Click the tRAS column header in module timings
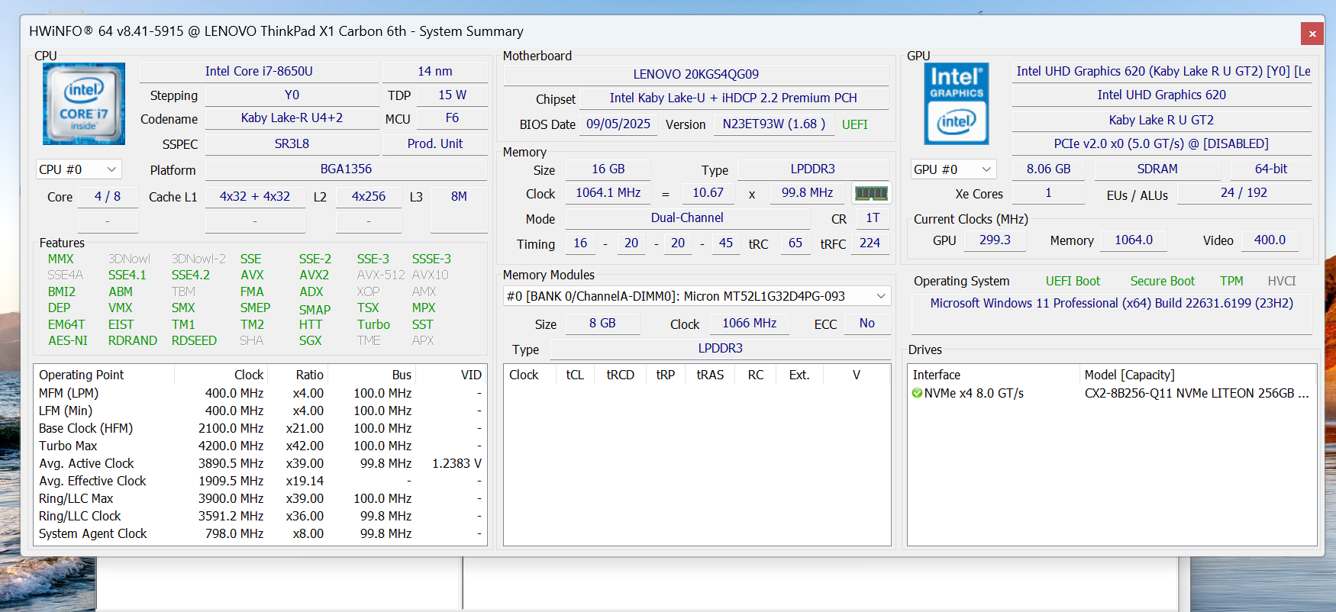1336x612 pixels. pos(710,375)
